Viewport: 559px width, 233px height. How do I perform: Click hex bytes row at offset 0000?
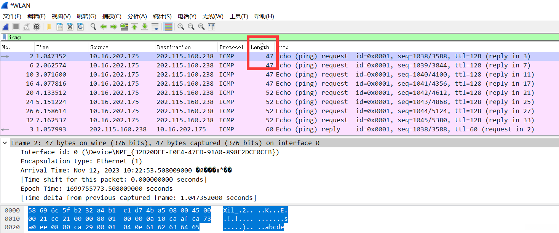120,211
